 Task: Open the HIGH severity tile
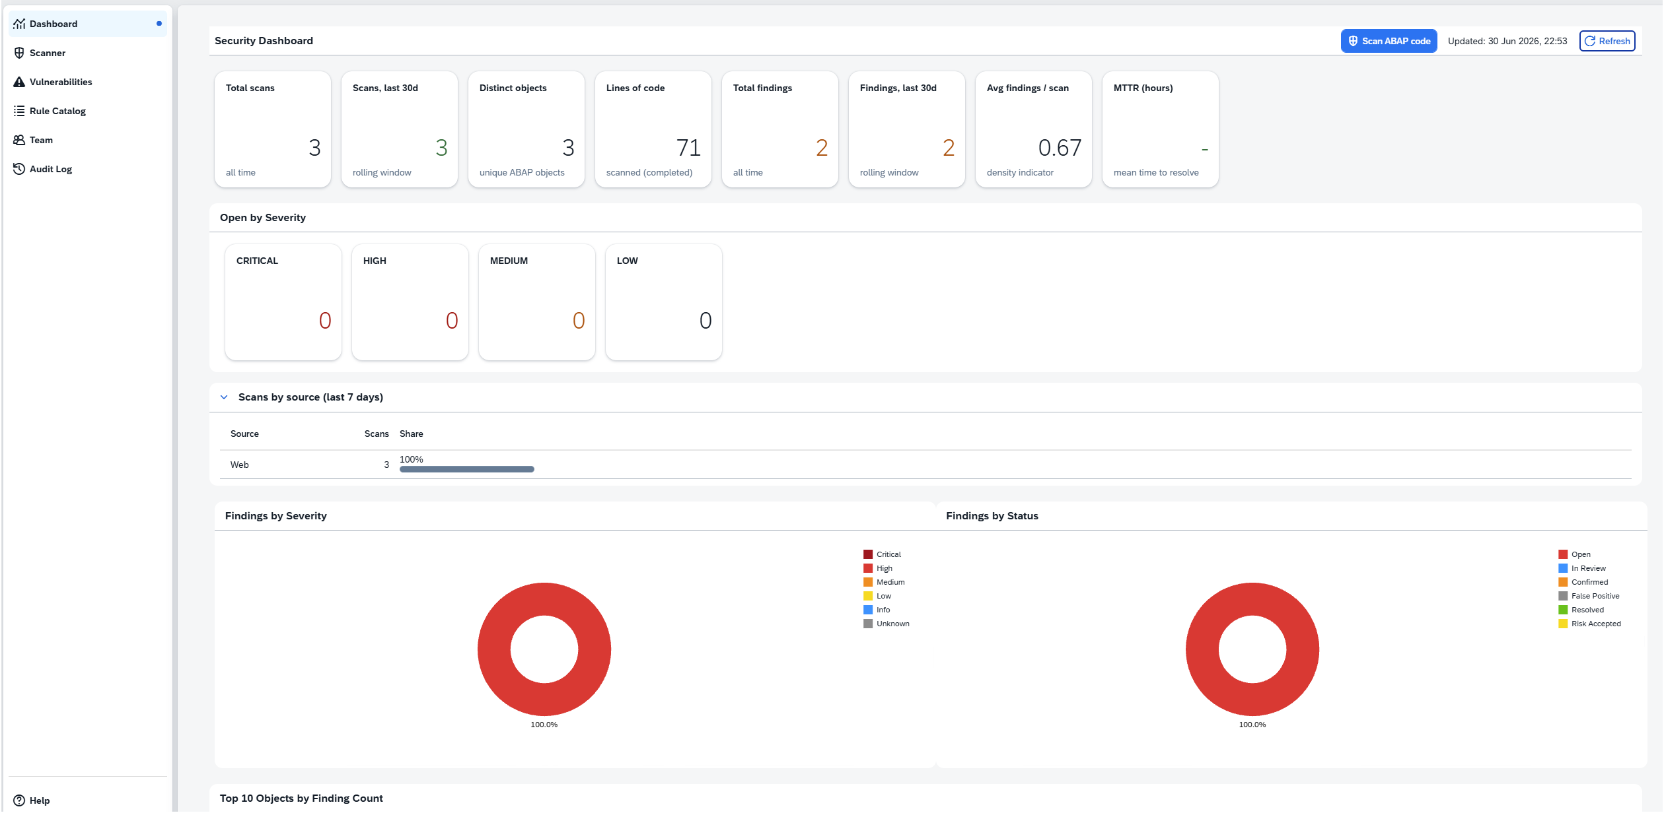pyautogui.click(x=410, y=302)
